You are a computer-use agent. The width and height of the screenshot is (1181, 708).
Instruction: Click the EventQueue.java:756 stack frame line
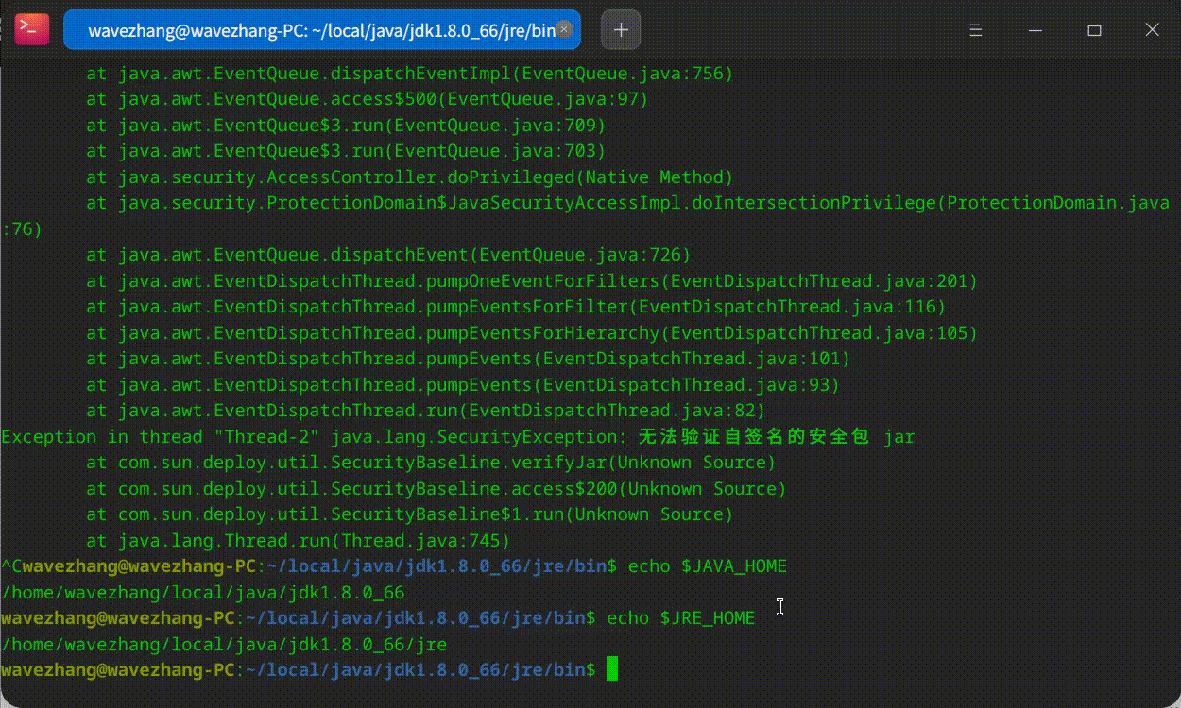(x=406, y=73)
